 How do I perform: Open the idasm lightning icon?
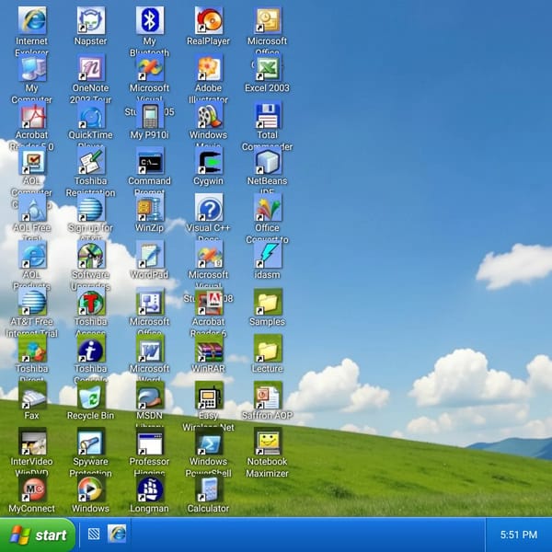267,255
